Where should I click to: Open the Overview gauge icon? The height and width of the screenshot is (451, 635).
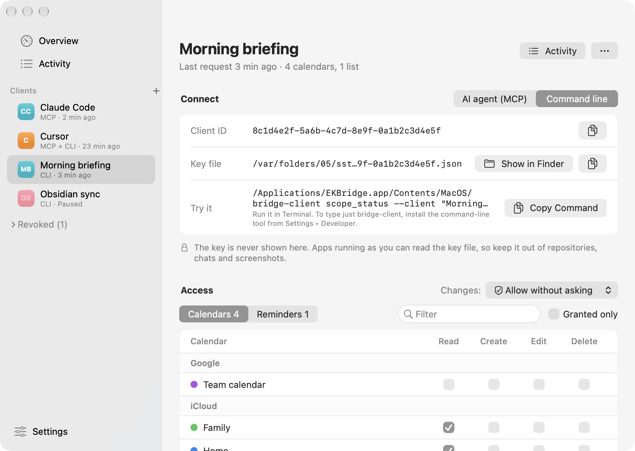pyautogui.click(x=26, y=41)
